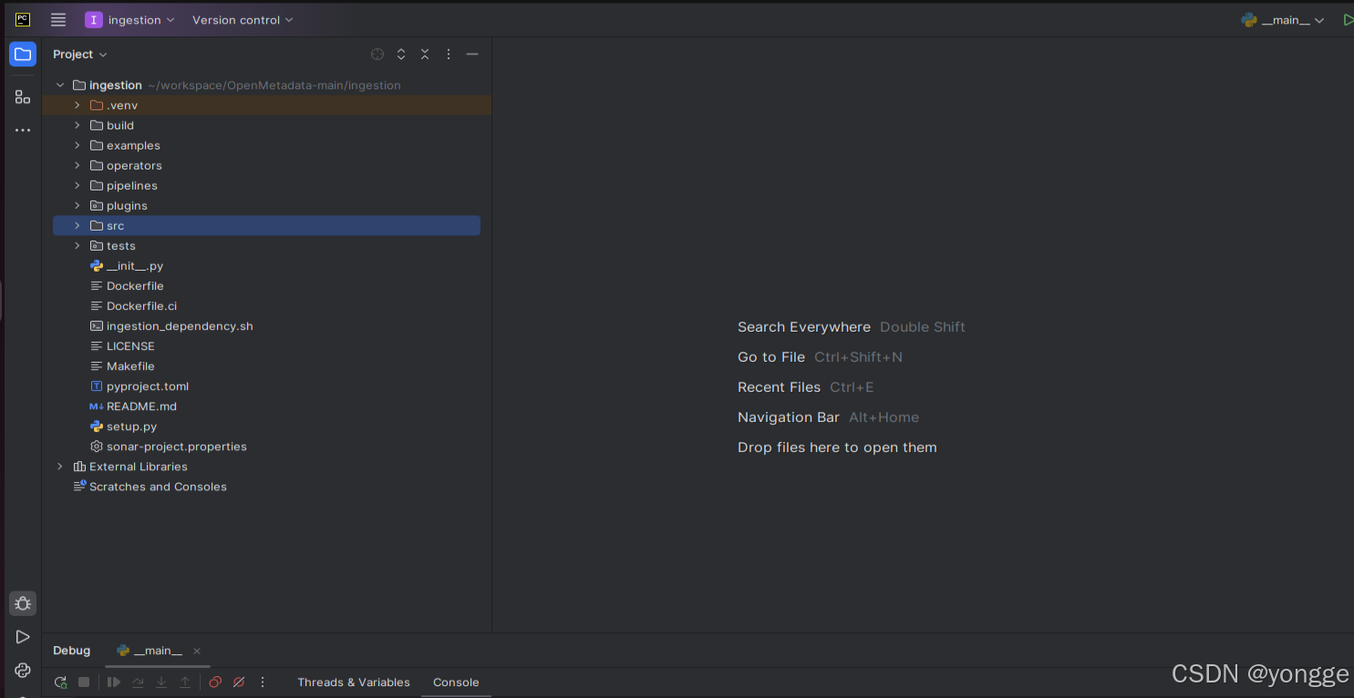
Task: Open the main menu hamburger icon
Action: click(x=58, y=20)
